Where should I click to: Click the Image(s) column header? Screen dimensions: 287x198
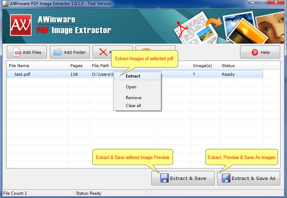click(205, 66)
